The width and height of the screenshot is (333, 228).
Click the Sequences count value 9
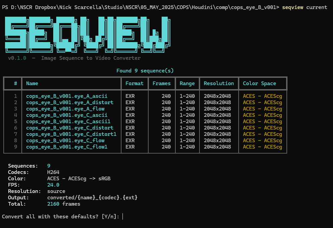click(49, 166)
